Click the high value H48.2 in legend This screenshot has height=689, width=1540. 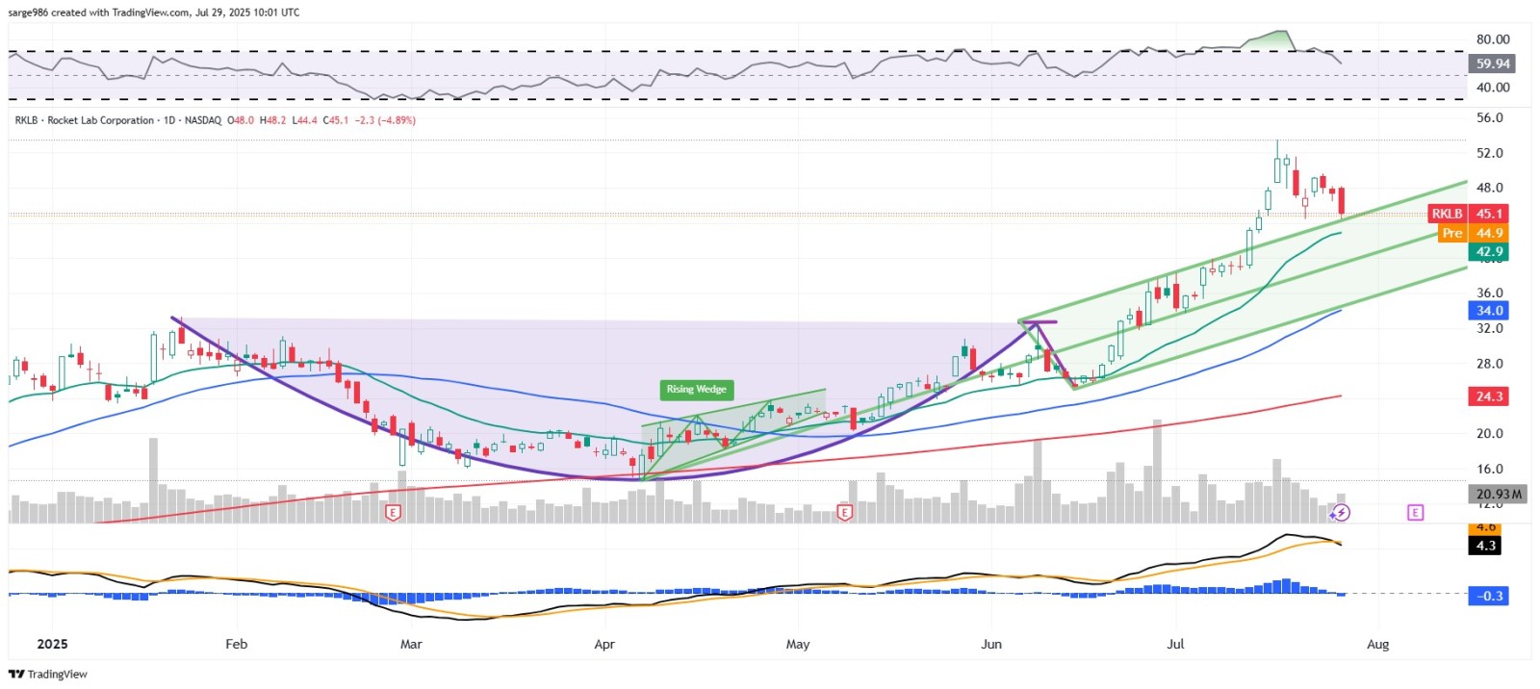point(272,120)
